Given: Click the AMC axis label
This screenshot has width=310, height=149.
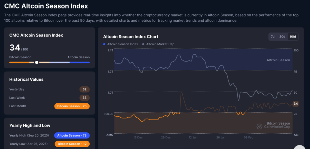Looking at the screenshot, I should click(110, 135).
